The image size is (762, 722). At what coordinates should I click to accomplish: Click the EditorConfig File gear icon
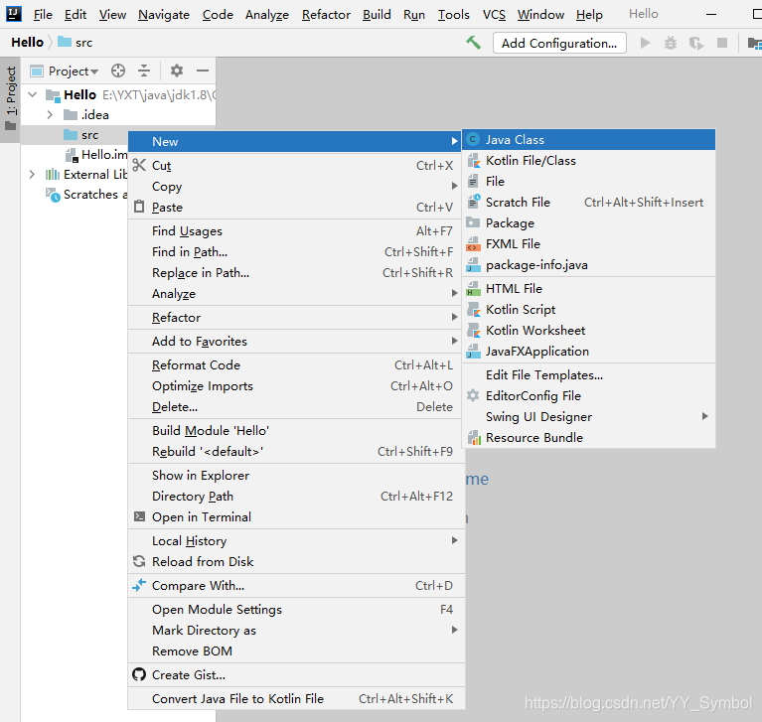pyautogui.click(x=473, y=395)
